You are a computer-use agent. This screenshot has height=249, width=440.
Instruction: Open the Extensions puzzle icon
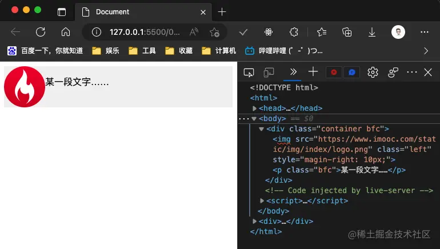(x=294, y=32)
